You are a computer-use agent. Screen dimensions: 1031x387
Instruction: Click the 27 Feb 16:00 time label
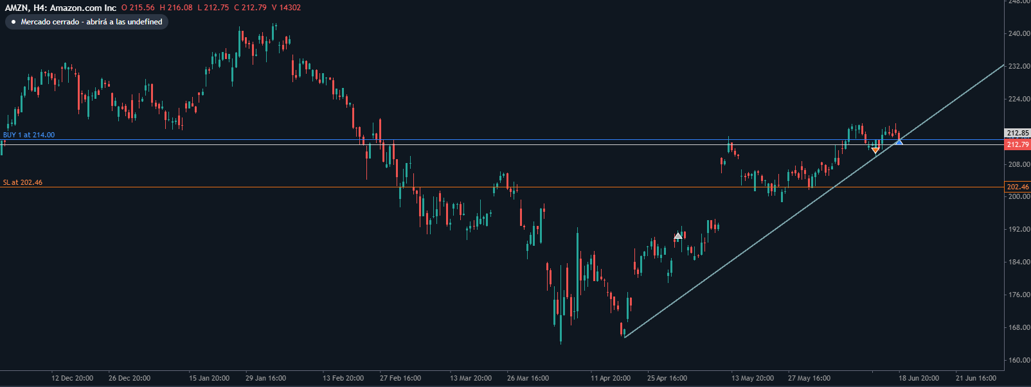tap(400, 378)
